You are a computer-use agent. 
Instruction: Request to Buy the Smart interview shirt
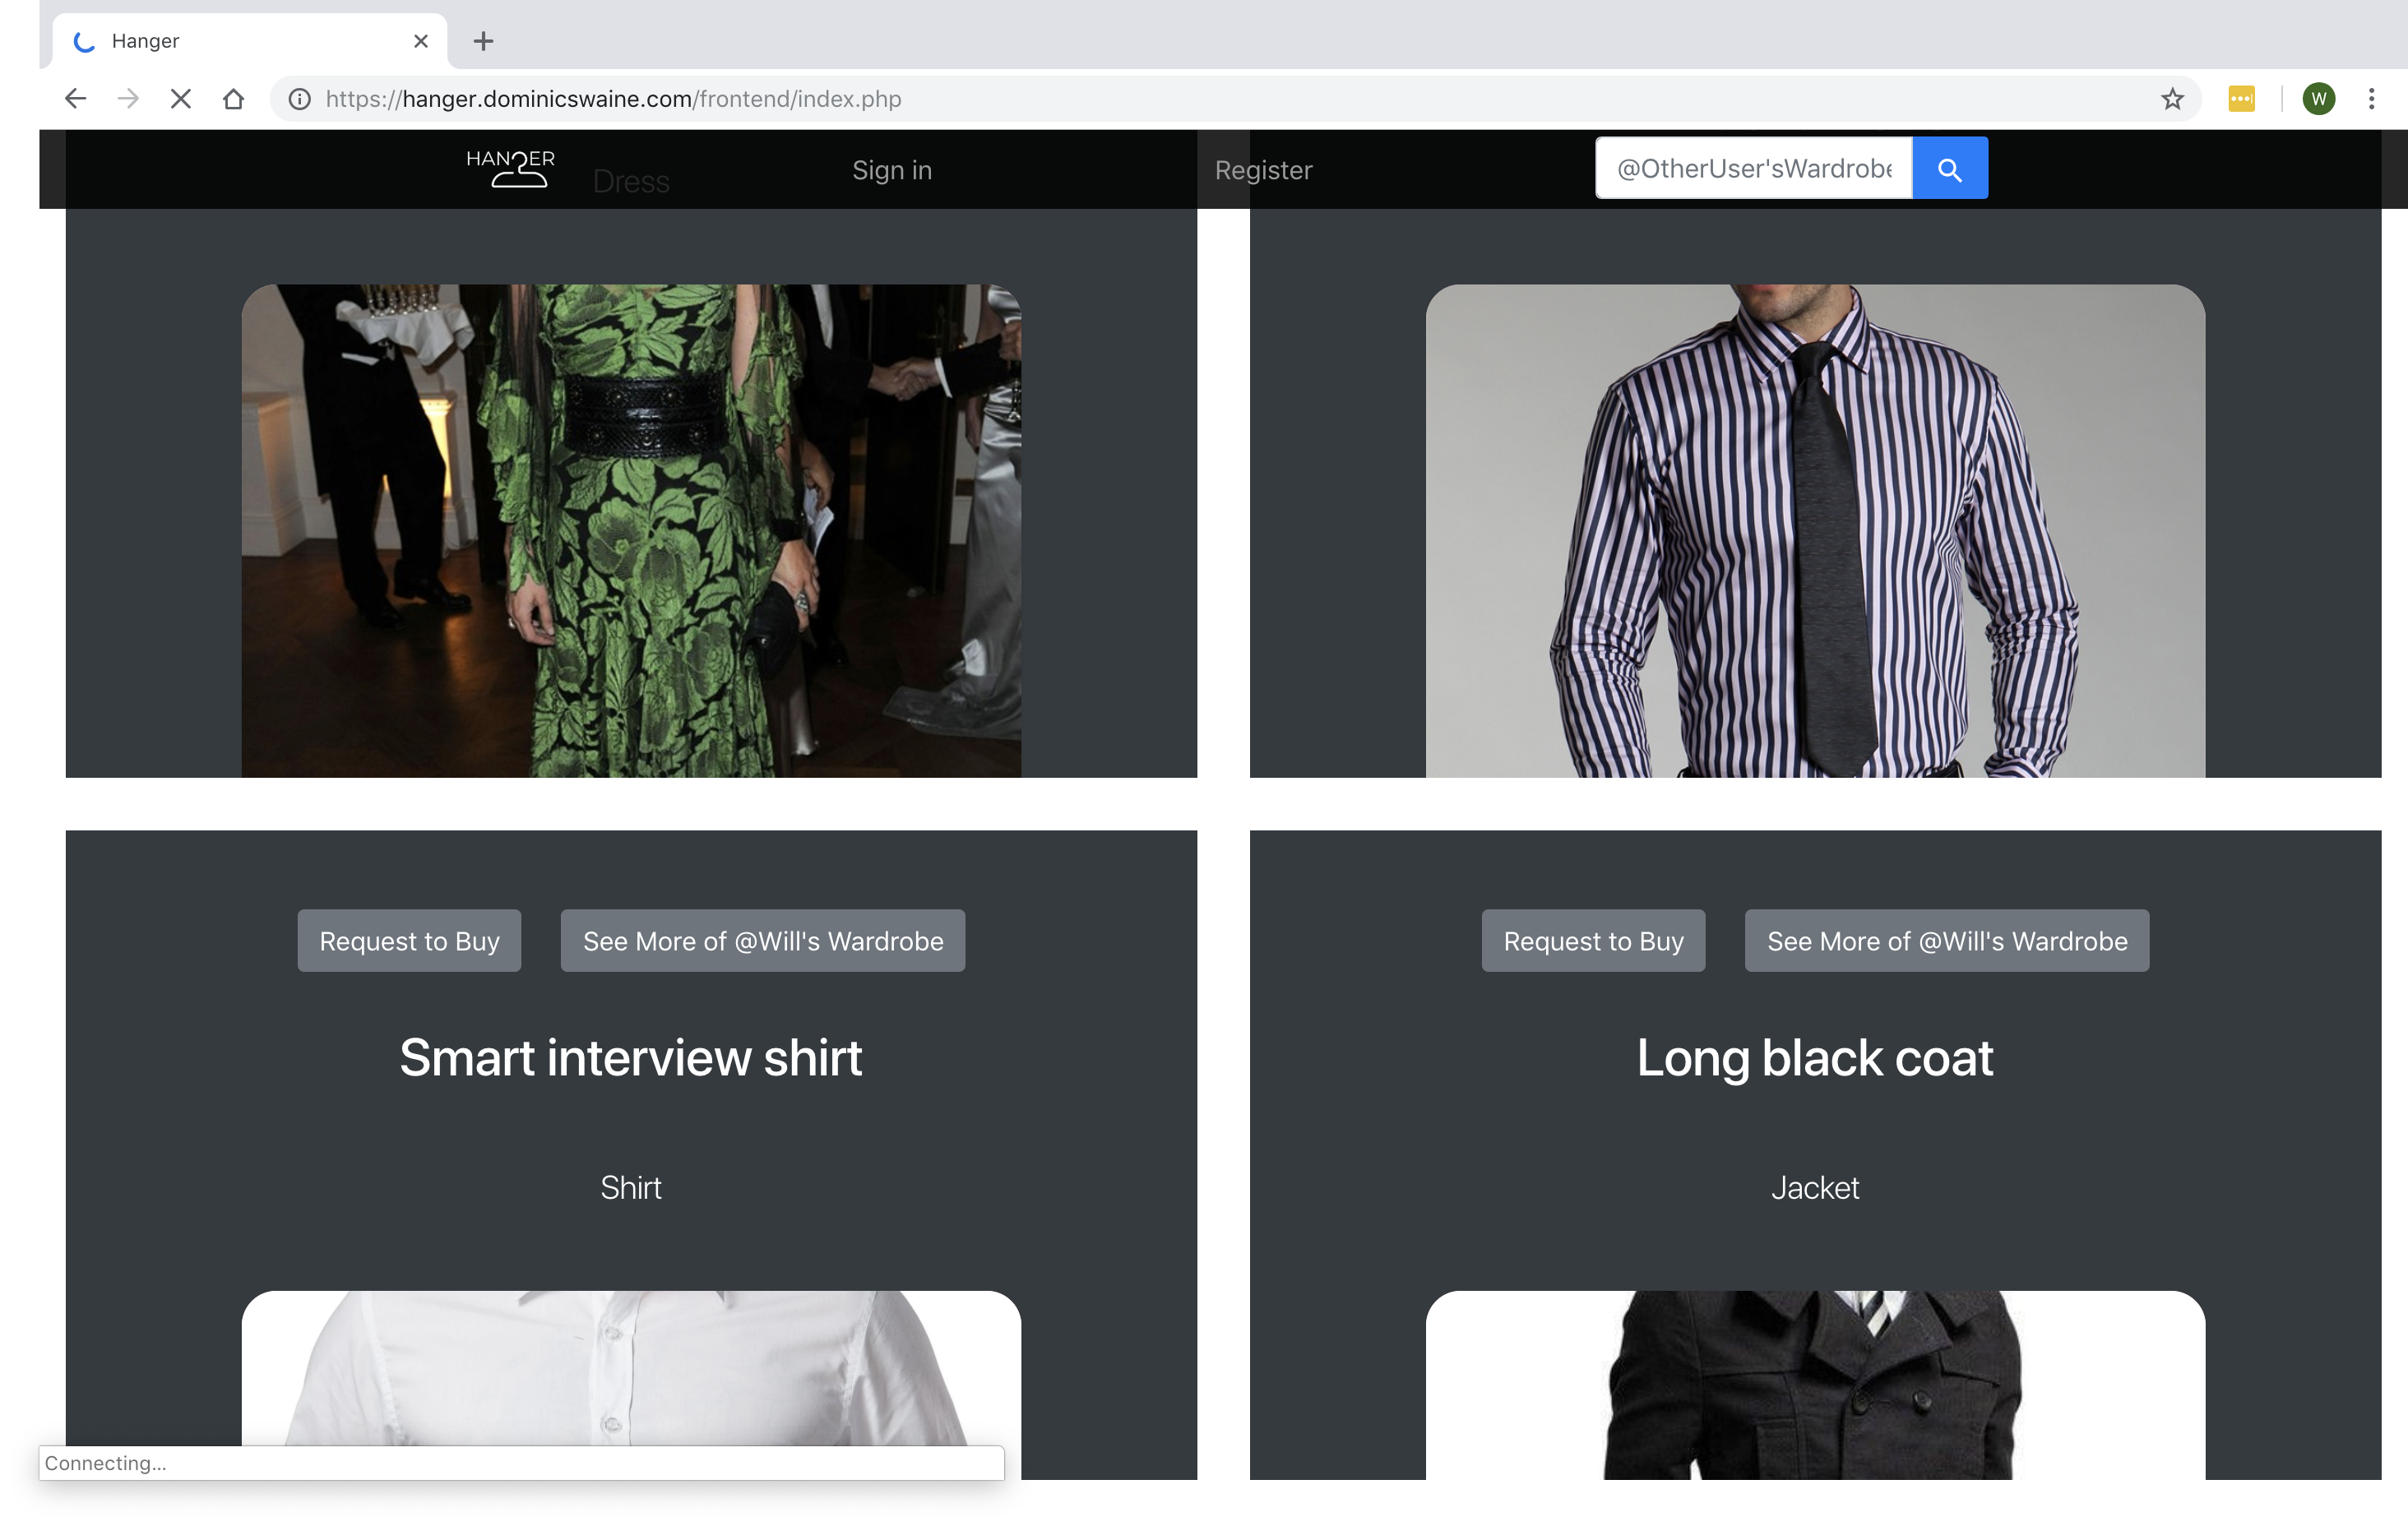[x=409, y=940]
